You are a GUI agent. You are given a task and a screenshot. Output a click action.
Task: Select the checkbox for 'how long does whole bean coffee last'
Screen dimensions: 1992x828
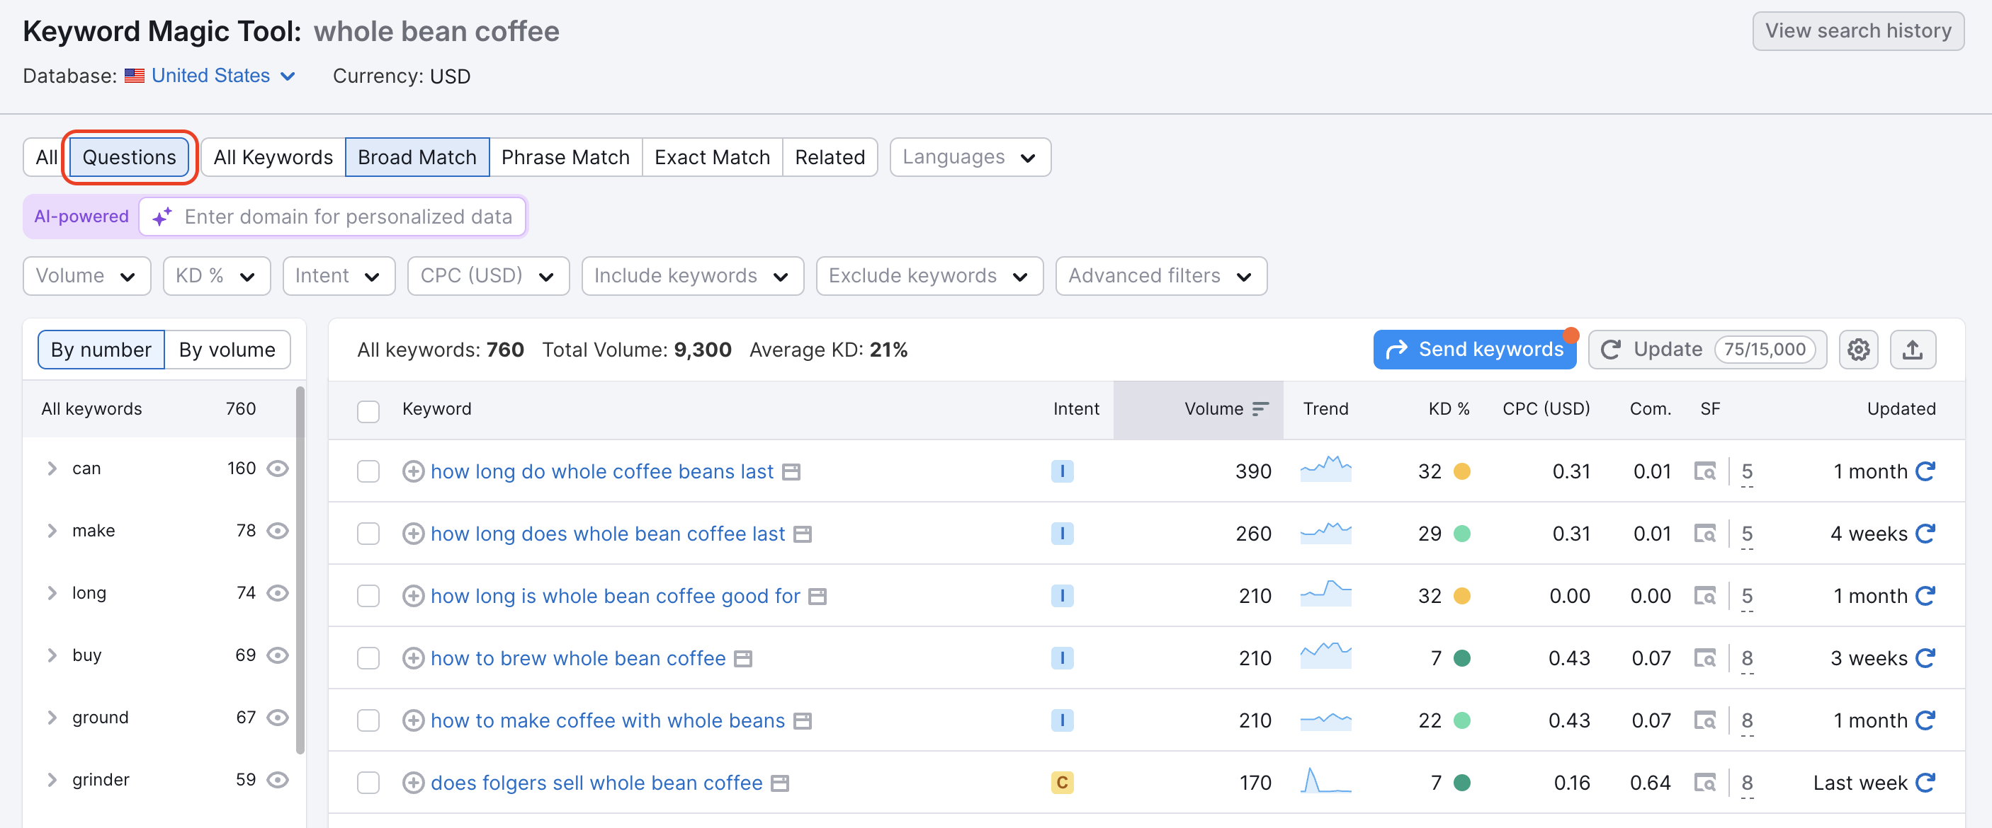pyautogui.click(x=368, y=533)
